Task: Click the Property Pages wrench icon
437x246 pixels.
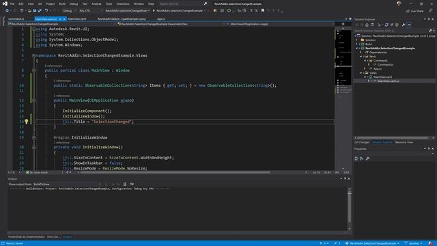Action: (367, 159)
